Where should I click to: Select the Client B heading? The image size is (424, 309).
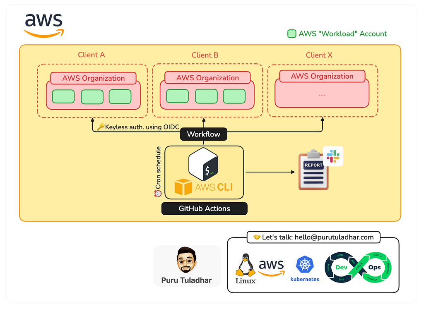click(205, 55)
